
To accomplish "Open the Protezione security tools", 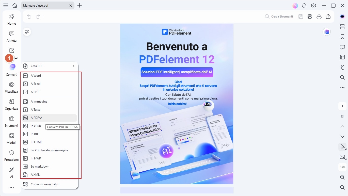I will [11, 156].
